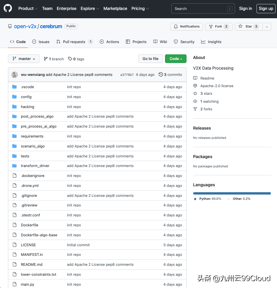Image resolution: width=277 pixels, height=288 pixels.
Task: Click the Go to file button
Action: 150,59
